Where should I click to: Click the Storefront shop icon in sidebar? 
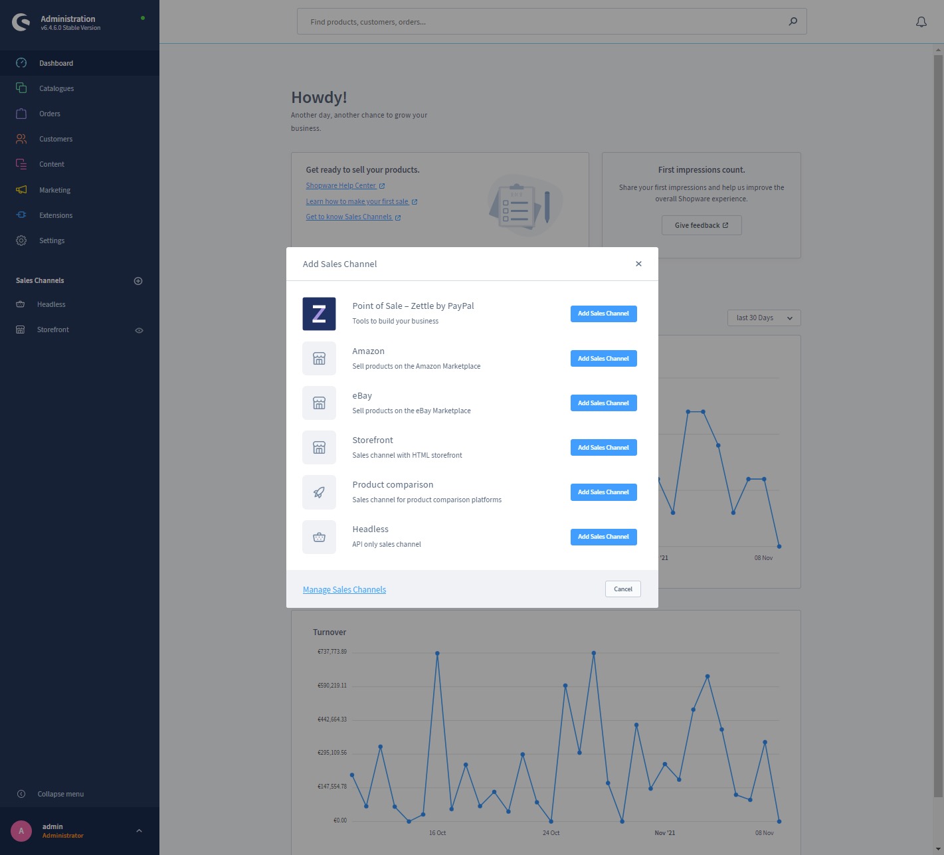[x=21, y=330]
